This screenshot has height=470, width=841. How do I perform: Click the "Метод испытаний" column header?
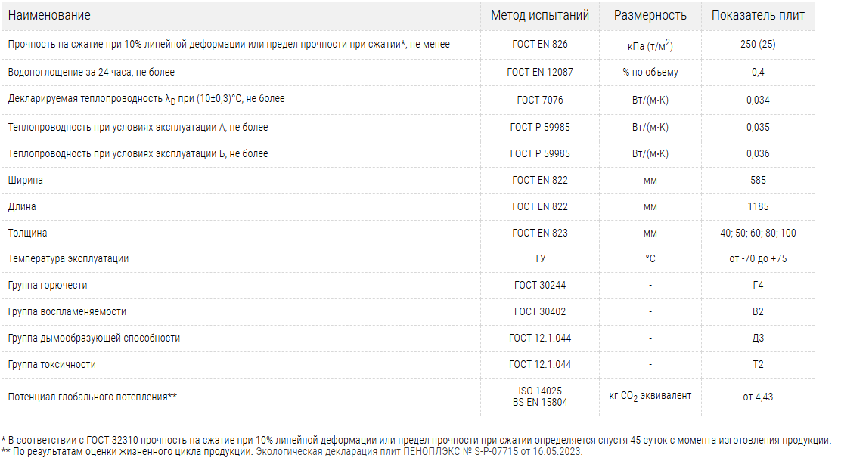pos(540,15)
